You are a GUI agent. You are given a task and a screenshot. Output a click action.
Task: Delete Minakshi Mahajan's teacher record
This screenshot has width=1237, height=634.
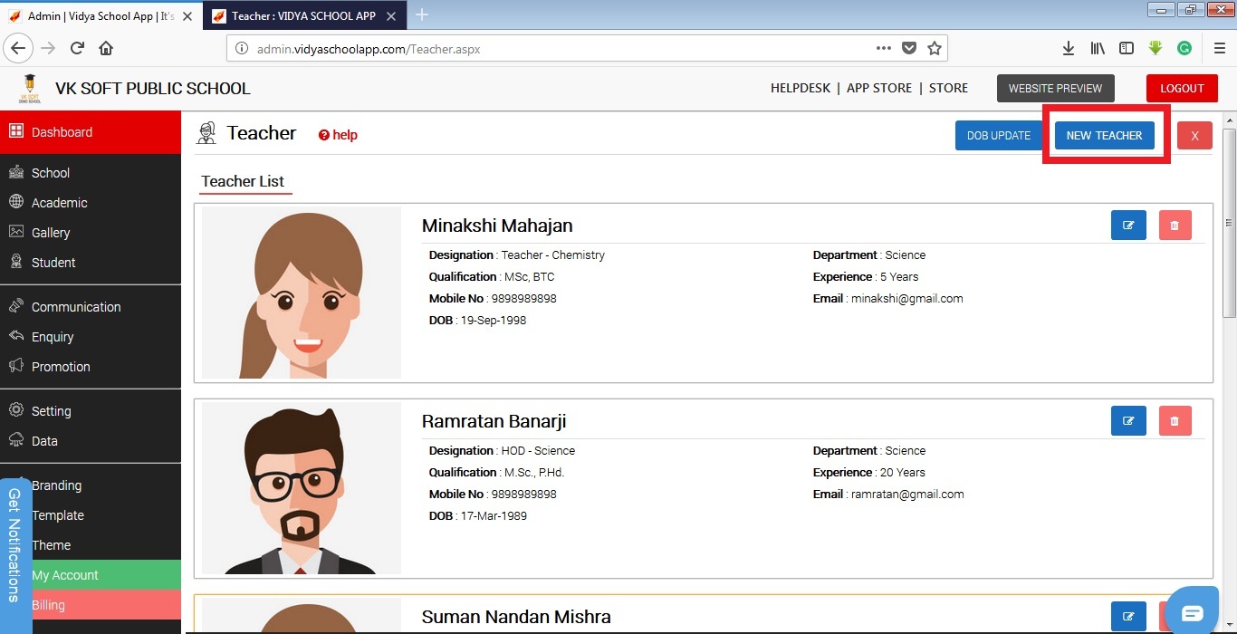click(x=1175, y=225)
